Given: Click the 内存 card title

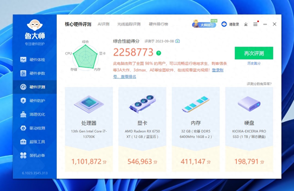Looking at the screenshot, I should click(x=196, y=123).
